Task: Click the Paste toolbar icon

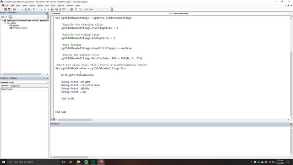Action: [x=26, y=9]
